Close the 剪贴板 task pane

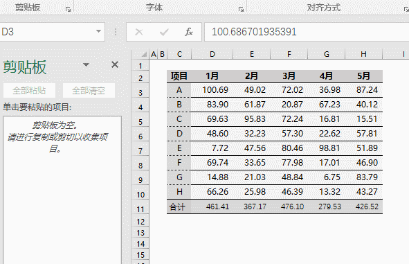[115, 64]
